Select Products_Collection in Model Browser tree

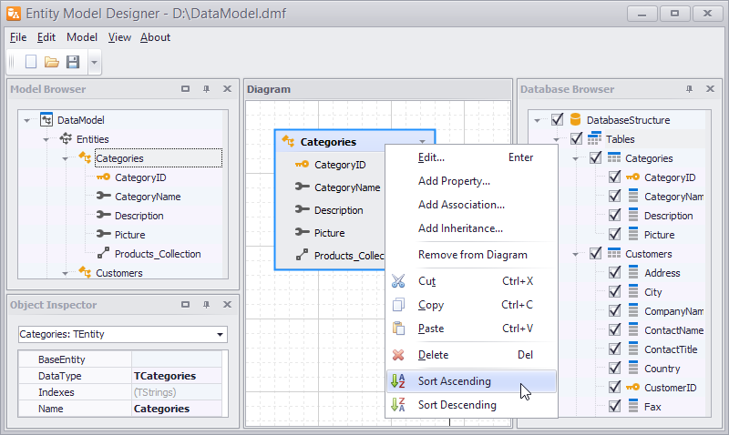pos(157,254)
